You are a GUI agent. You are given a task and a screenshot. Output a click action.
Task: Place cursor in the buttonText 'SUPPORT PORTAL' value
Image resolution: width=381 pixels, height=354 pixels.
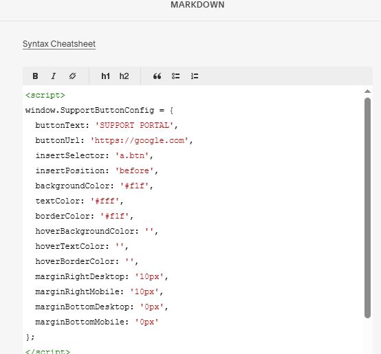(134, 126)
